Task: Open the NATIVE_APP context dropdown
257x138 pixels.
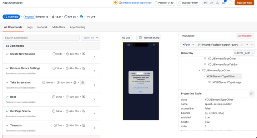Action: pyautogui.click(x=243, y=53)
